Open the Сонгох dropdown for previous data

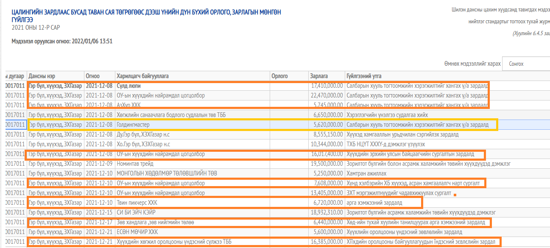[526, 64]
